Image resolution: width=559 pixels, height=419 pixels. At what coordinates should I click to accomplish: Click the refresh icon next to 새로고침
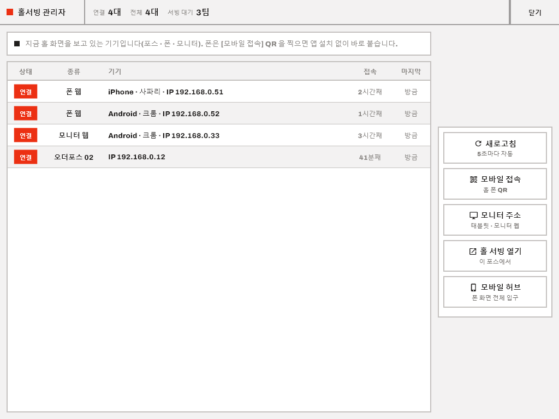click(x=478, y=143)
